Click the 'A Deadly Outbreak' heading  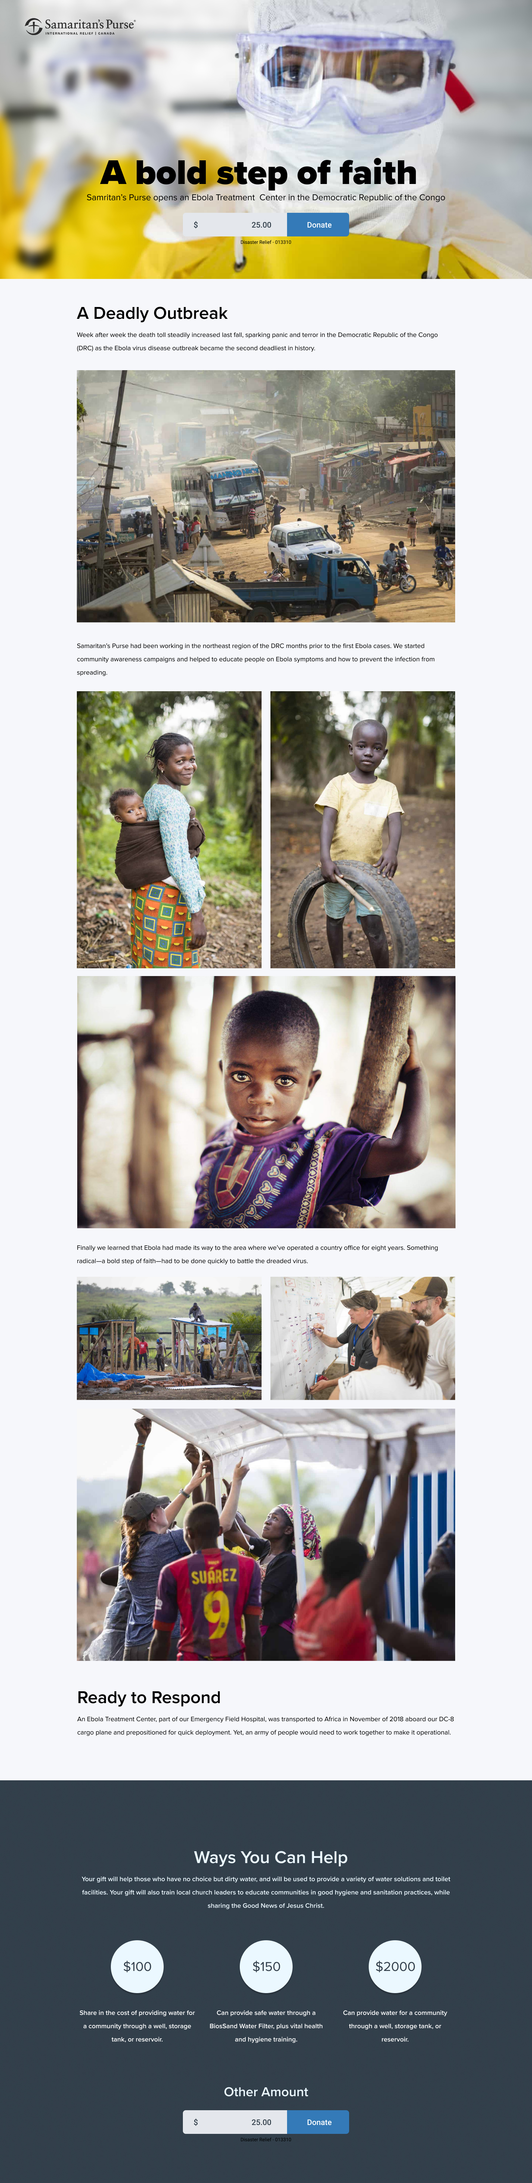[x=153, y=313]
